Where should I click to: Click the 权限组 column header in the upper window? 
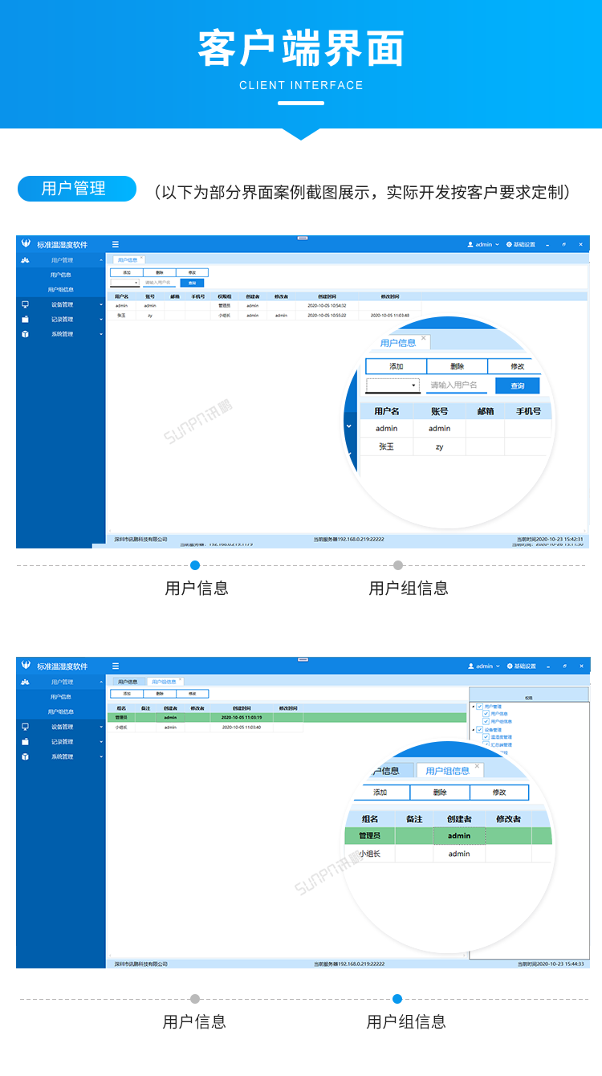tap(225, 296)
